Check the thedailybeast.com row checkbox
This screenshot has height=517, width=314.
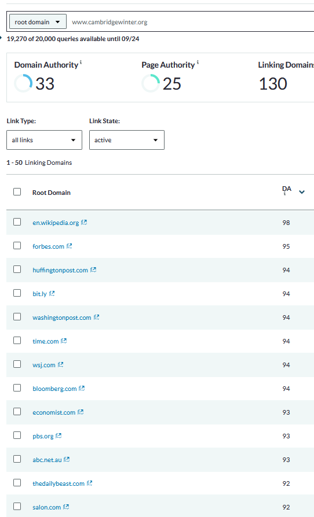pos(17,483)
